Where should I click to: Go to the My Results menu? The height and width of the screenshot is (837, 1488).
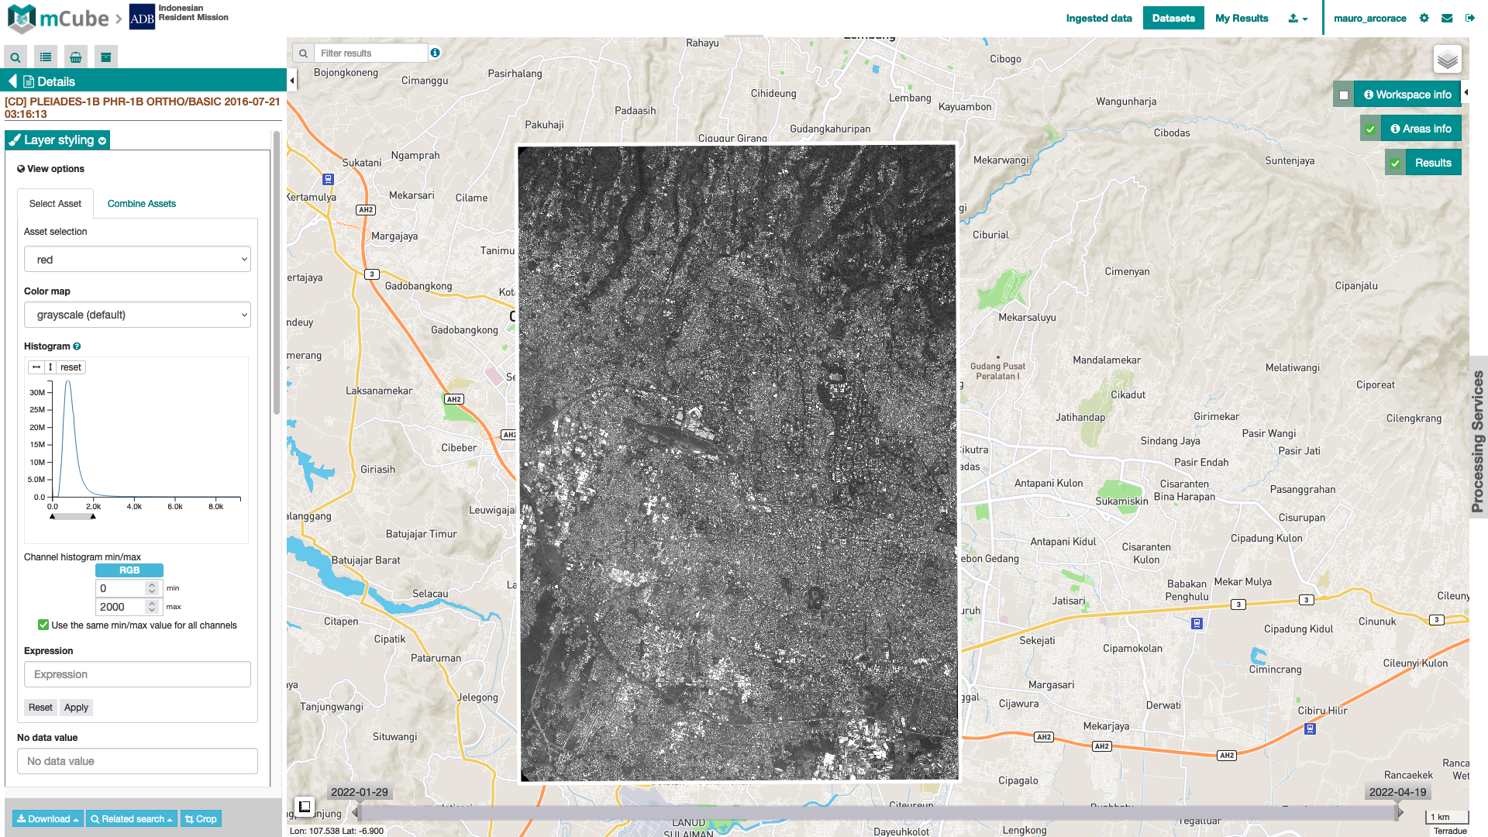(x=1242, y=19)
